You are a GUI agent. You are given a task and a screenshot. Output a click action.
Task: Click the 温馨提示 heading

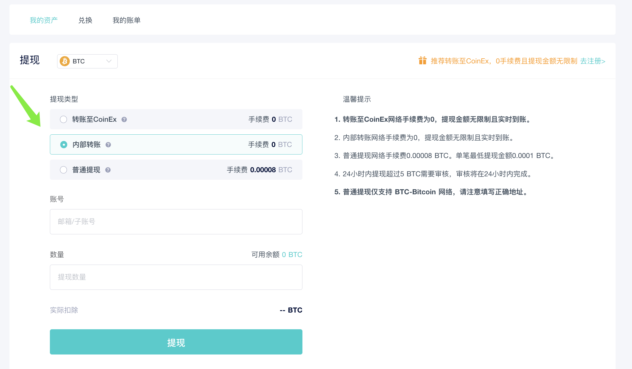[357, 99]
